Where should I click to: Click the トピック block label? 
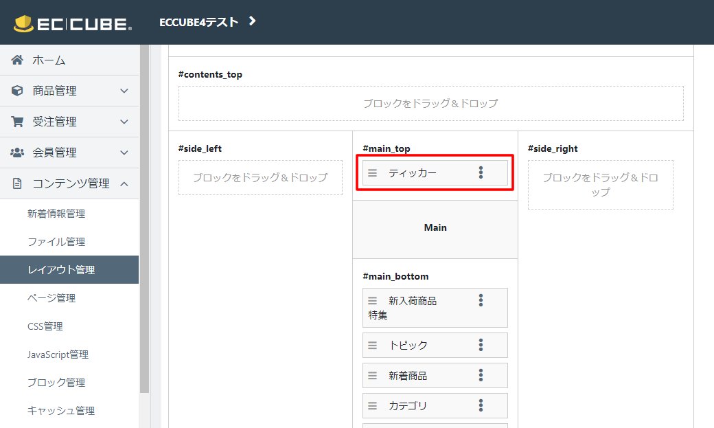click(408, 346)
